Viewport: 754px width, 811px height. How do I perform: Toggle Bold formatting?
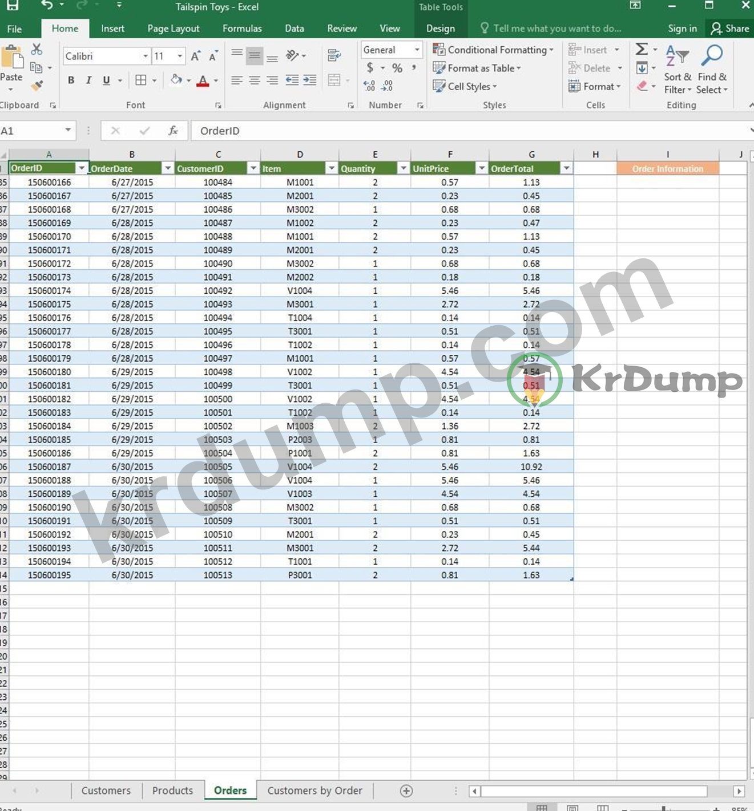point(71,80)
